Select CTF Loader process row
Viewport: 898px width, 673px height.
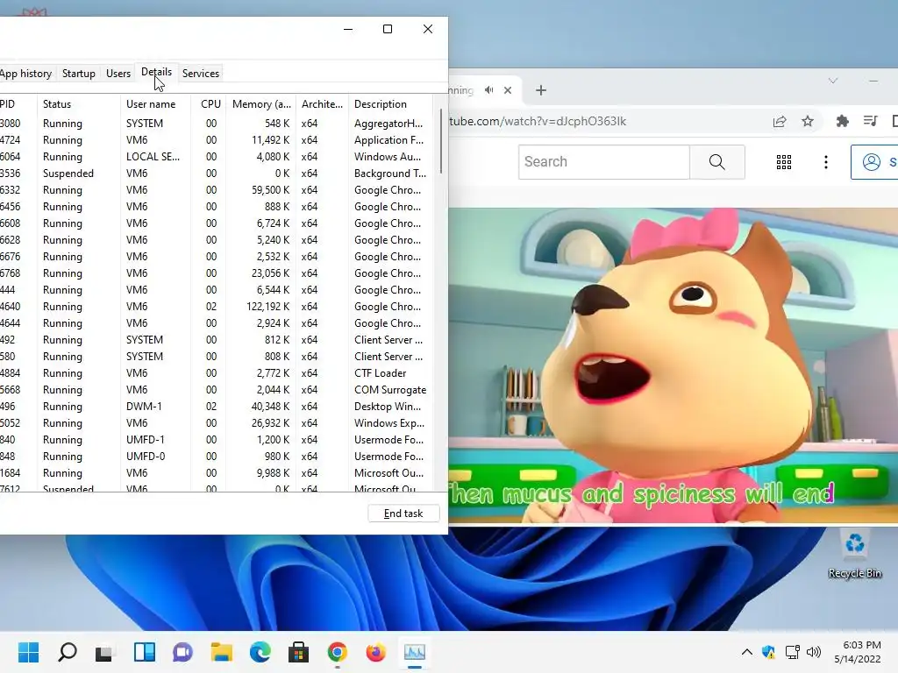tap(217, 373)
